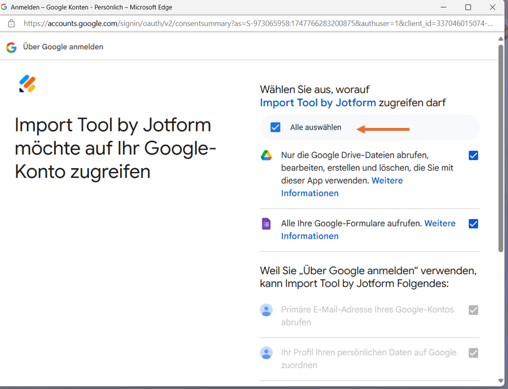Viewport: 508px width, 389px height.
Task: Click the Über Google anmelden header text
Action: [x=63, y=47]
